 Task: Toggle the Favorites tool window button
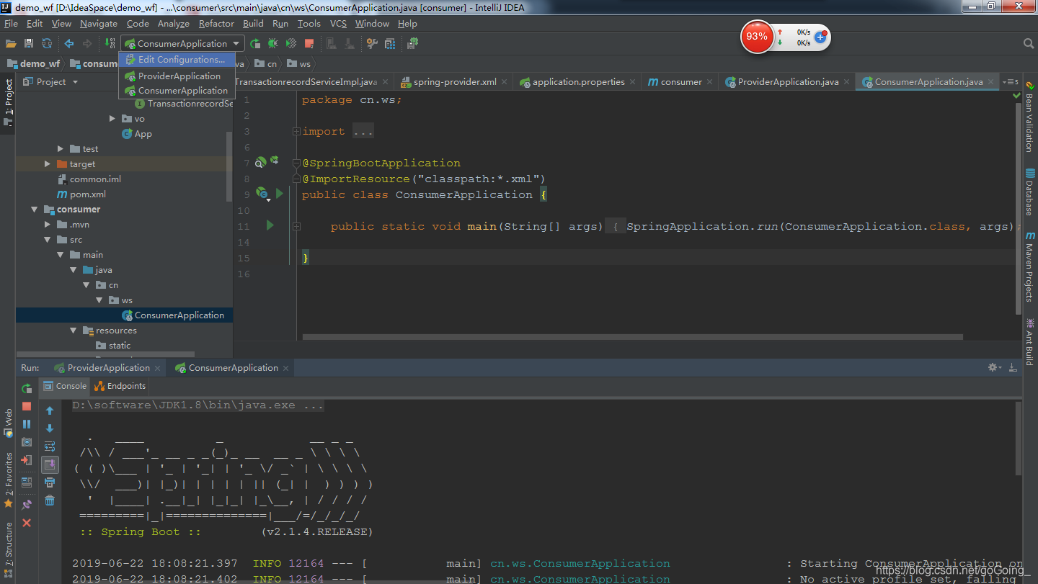pos(8,480)
